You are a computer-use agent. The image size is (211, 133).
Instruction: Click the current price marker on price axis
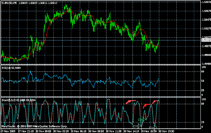click(205, 40)
